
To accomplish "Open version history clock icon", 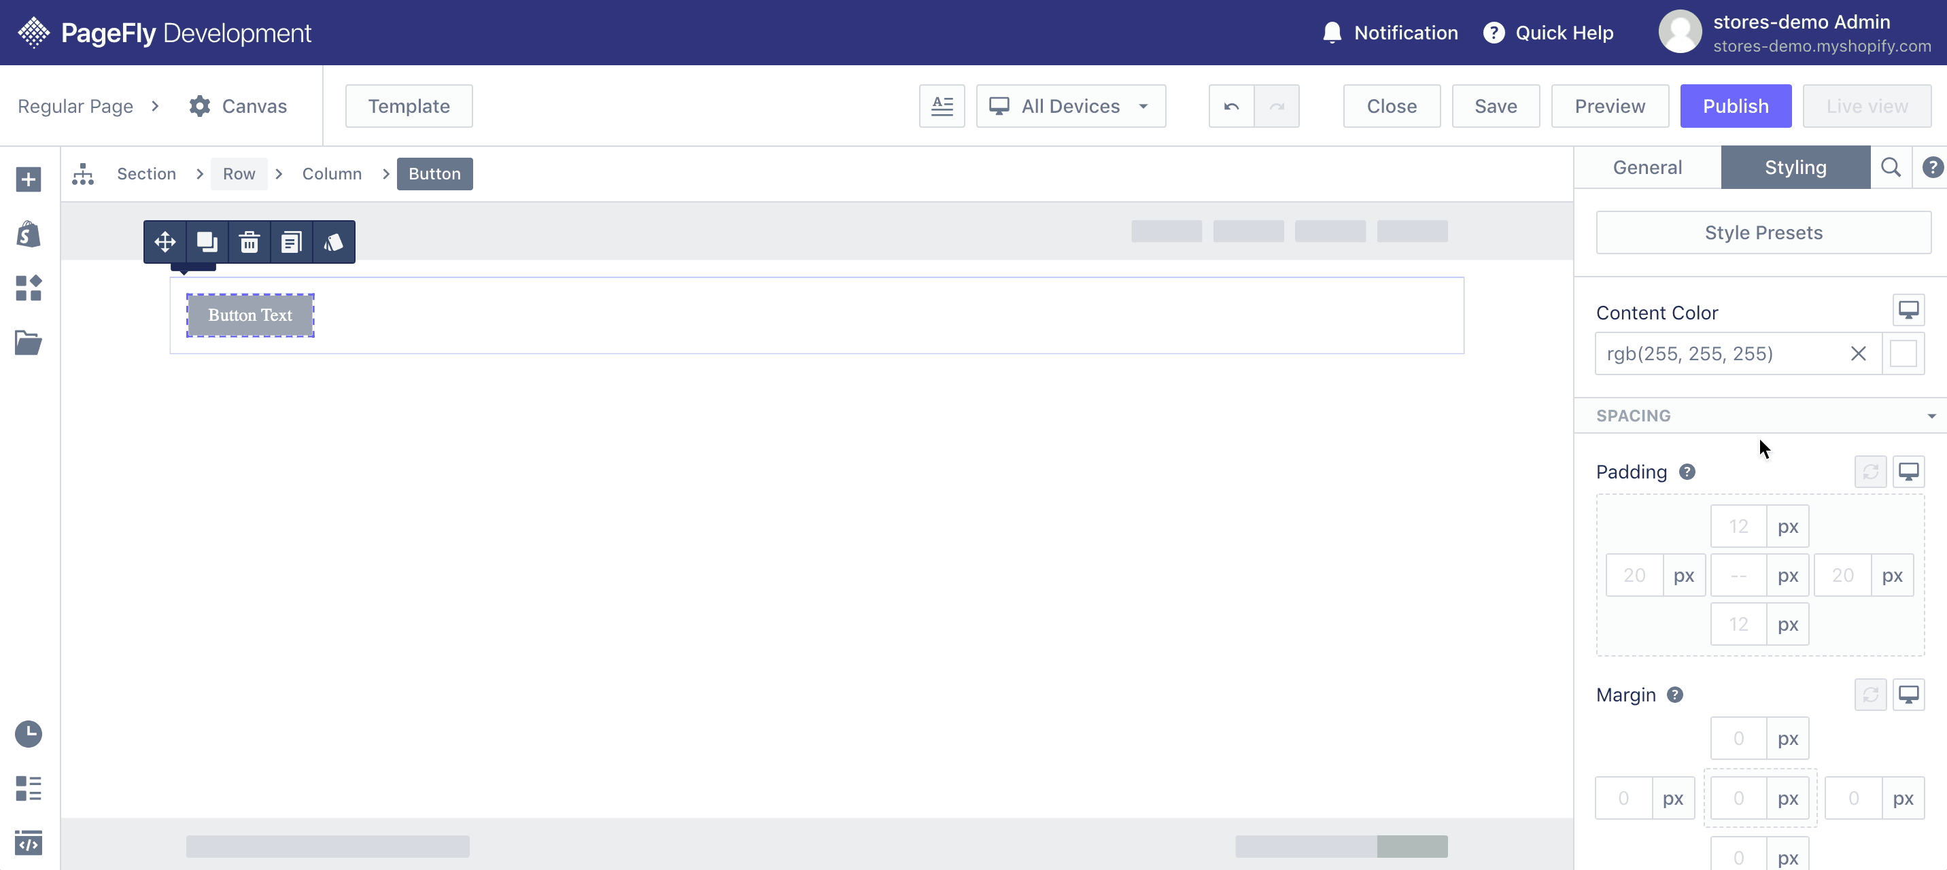I will tap(28, 734).
